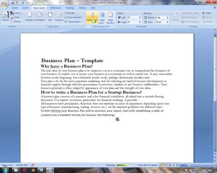Open the Line Numbers dropdown

point(74,17)
